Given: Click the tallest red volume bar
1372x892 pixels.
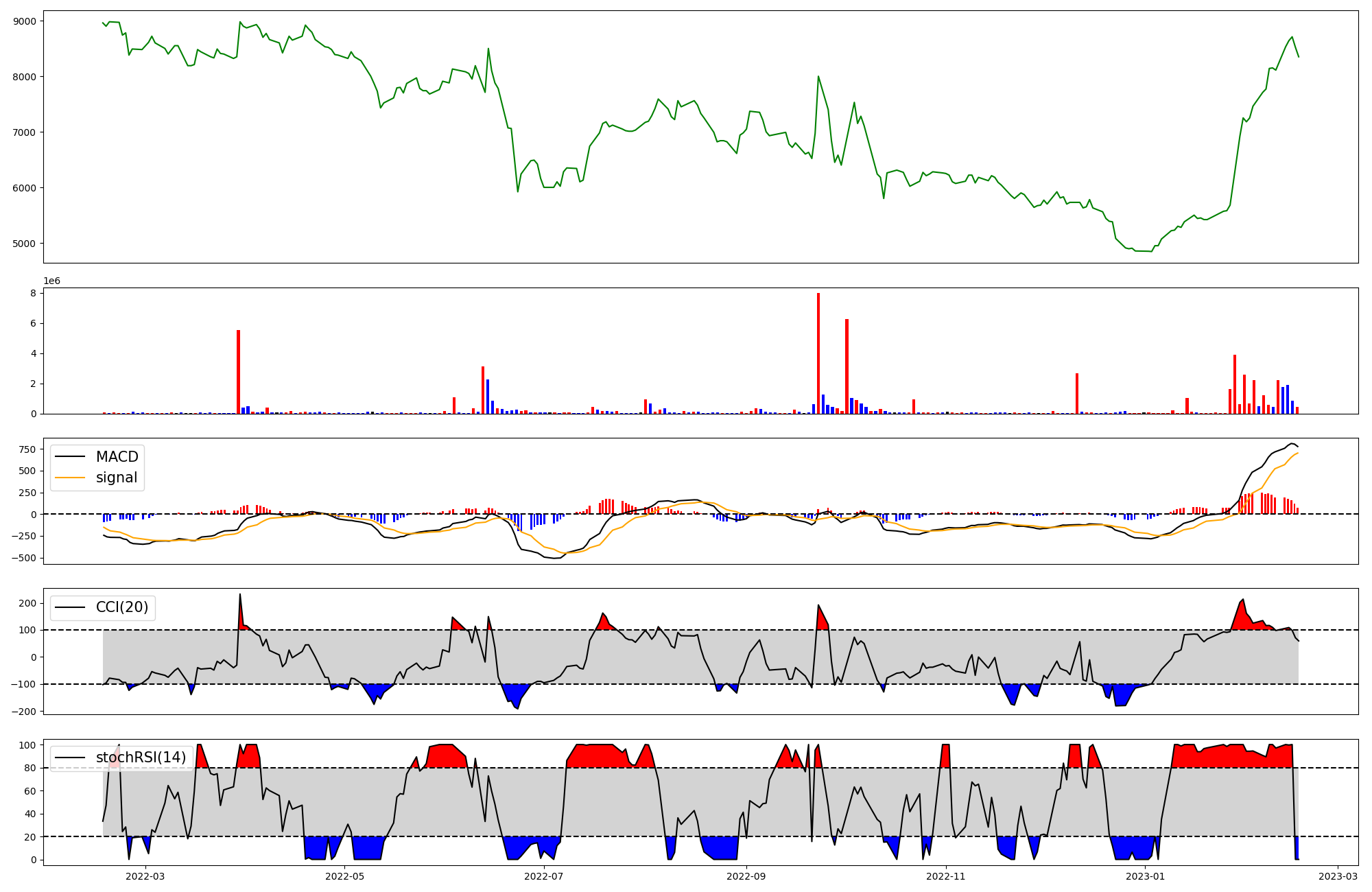Looking at the screenshot, I should point(818,353).
